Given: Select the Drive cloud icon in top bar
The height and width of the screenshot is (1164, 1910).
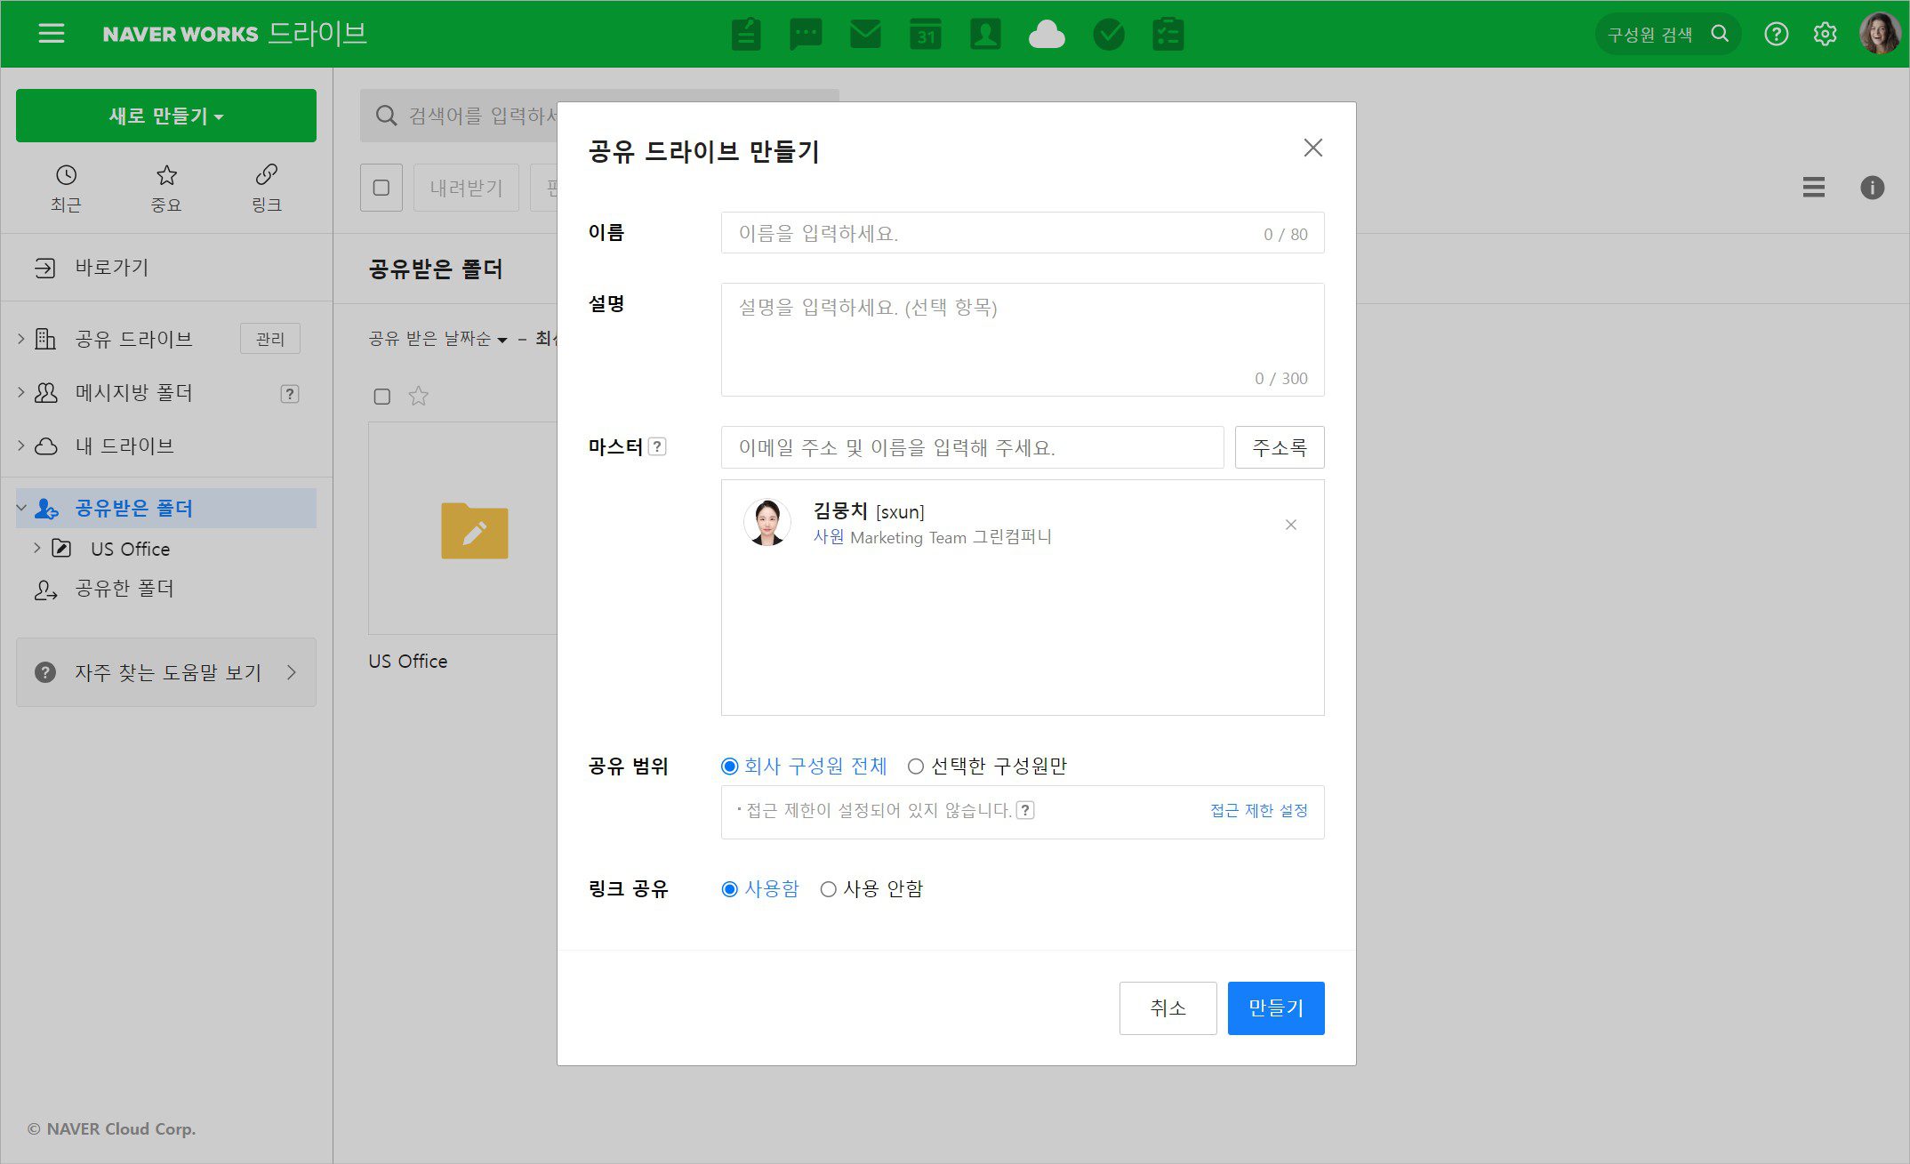Looking at the screenshot, I should coord(1047,34).
